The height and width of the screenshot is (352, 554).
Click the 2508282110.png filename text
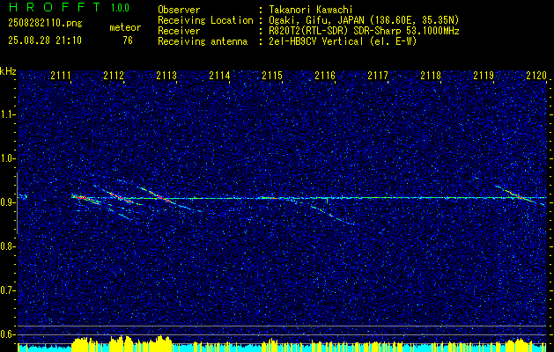pyautogui.click(x=45, y=24)
